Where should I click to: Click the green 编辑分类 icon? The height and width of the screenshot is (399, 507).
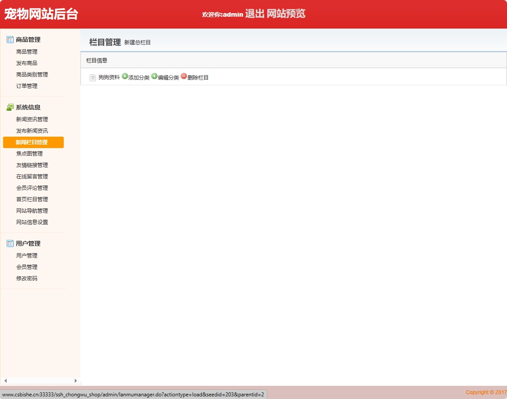154,76
